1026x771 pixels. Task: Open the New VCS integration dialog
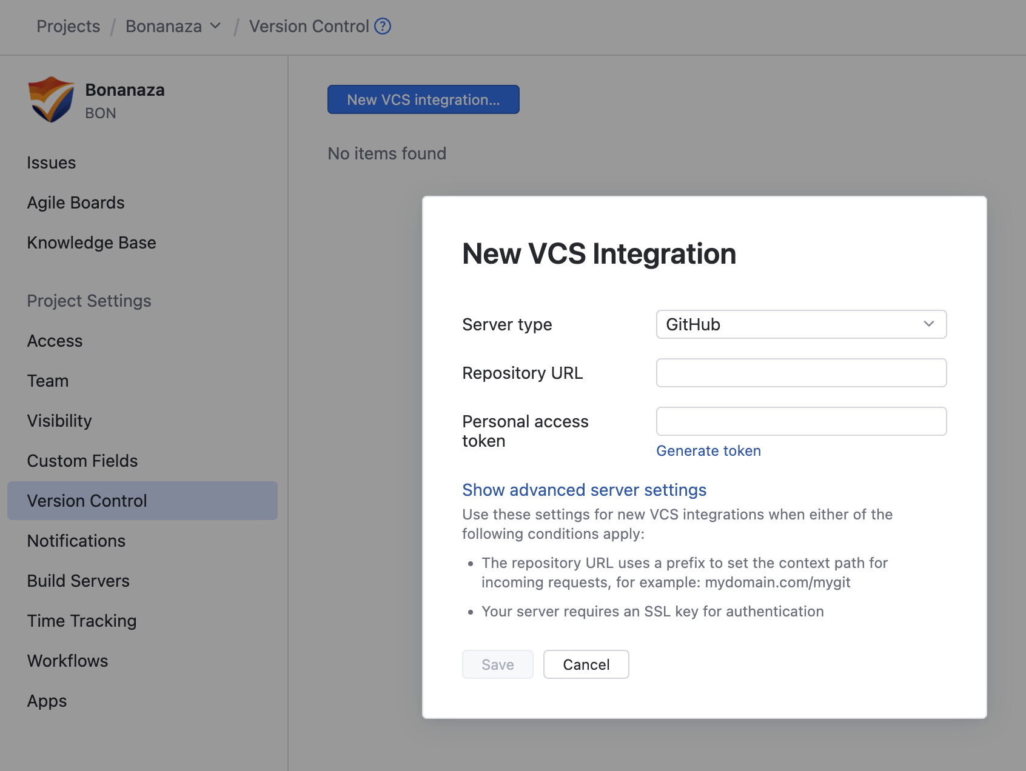423,99
